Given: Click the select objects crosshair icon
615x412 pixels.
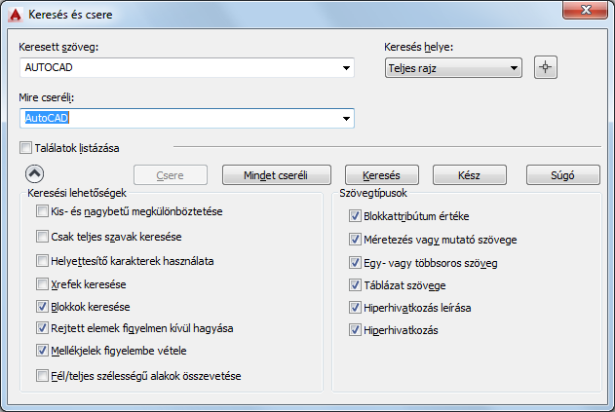Looking at the screenshot, I should 545,67.
